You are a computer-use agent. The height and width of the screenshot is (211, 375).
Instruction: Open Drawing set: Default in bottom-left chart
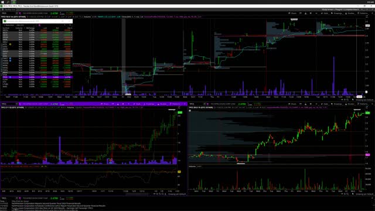pyautogui.click(x=176, y=194)
